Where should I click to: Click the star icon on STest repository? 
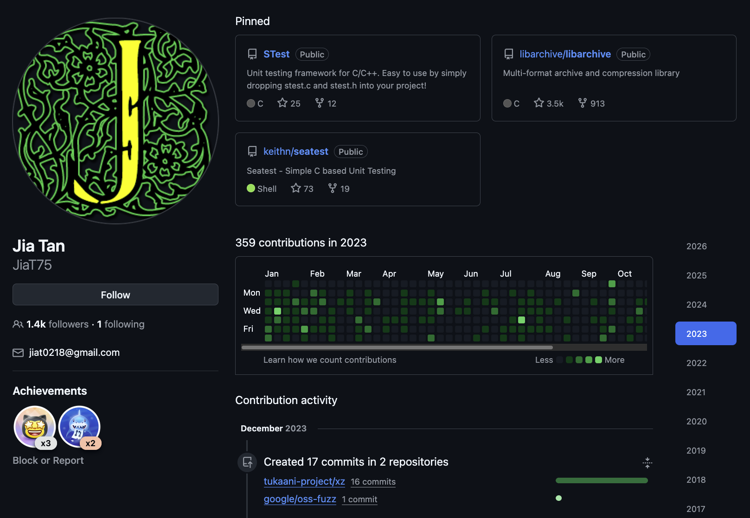[x=282, y=103]
